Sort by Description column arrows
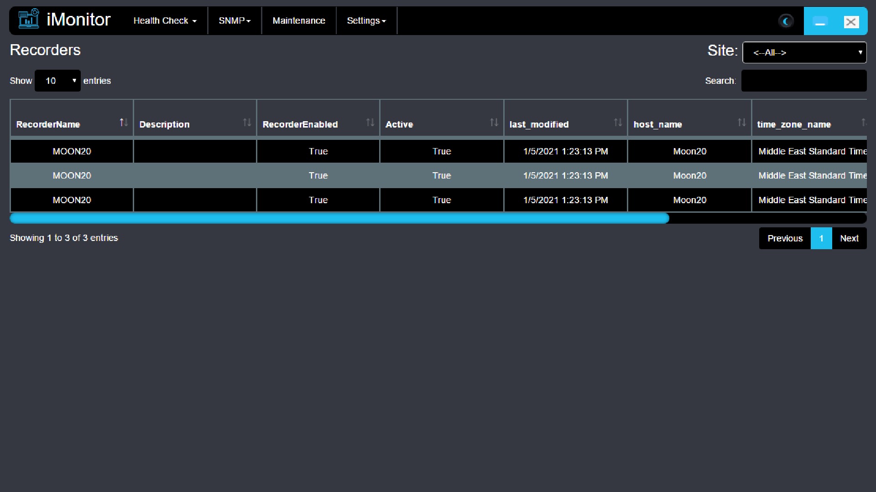Viewport: 876px width, 492px height. tap(247, 123)
